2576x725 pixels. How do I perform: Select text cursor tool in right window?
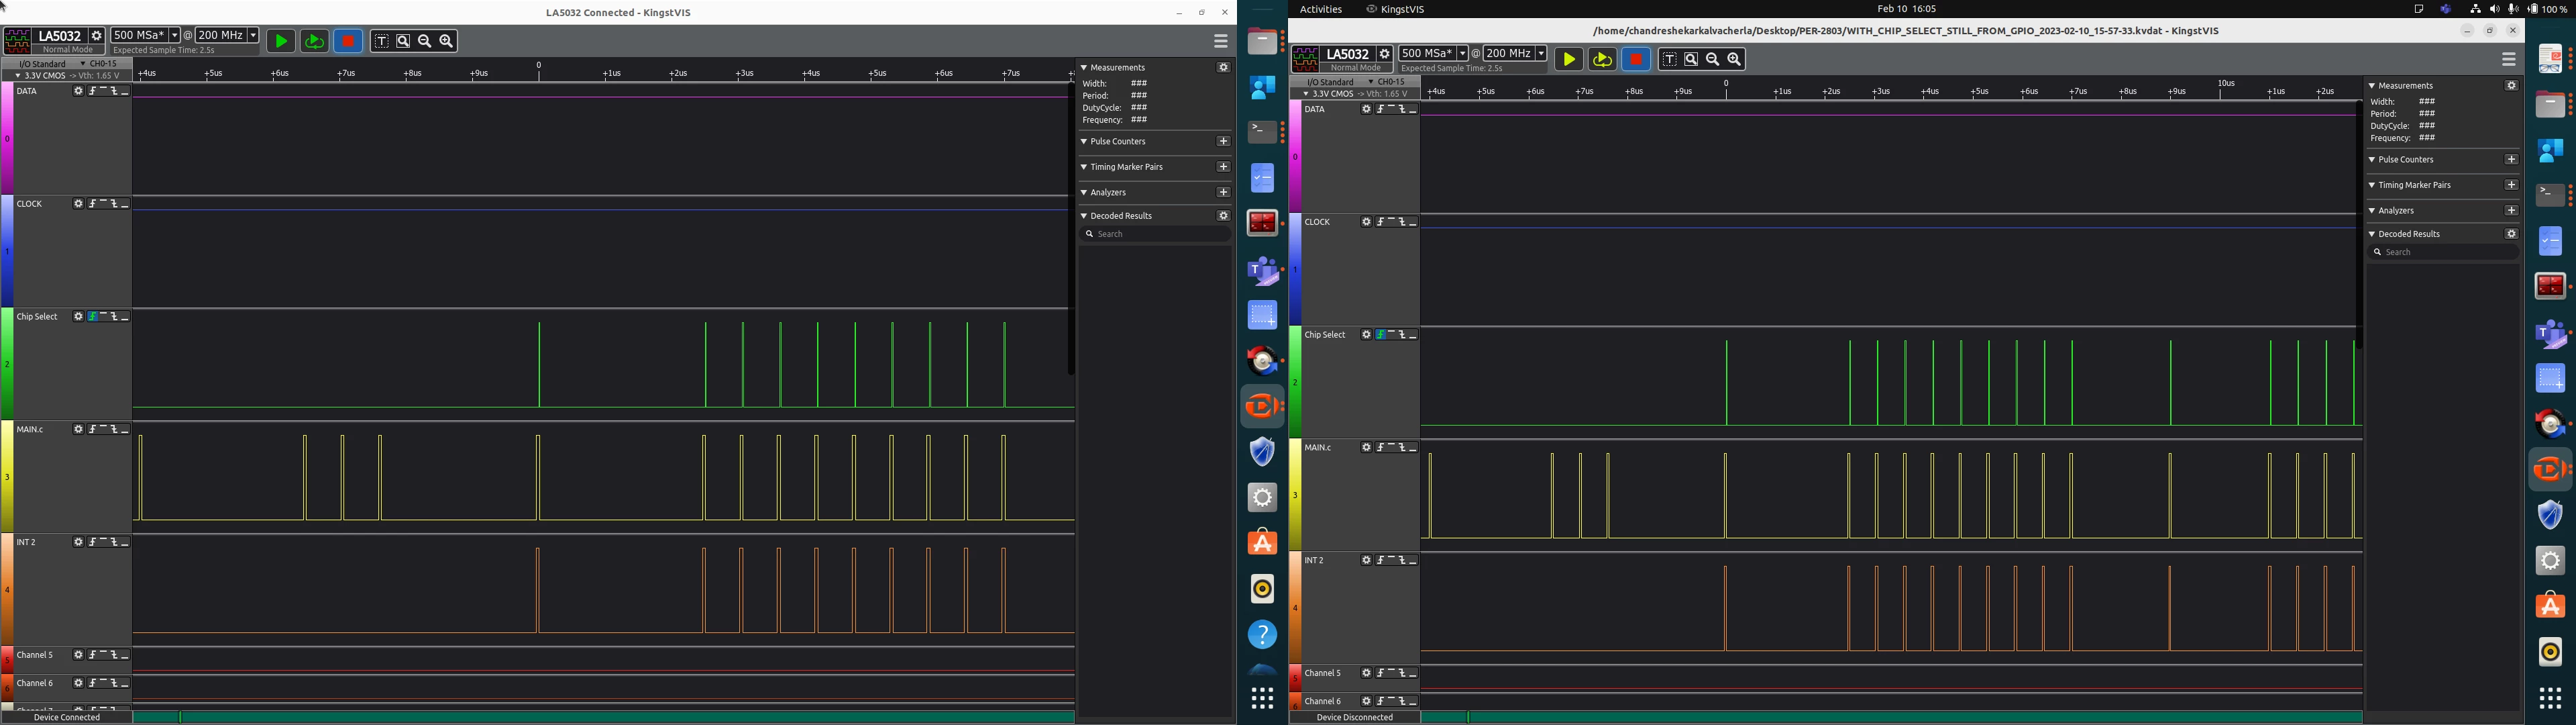point(1669,59)
